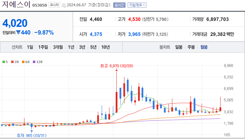Click the down arrow next to 440
This screenshot has width=245, height=139.
[x=18, y=32]
